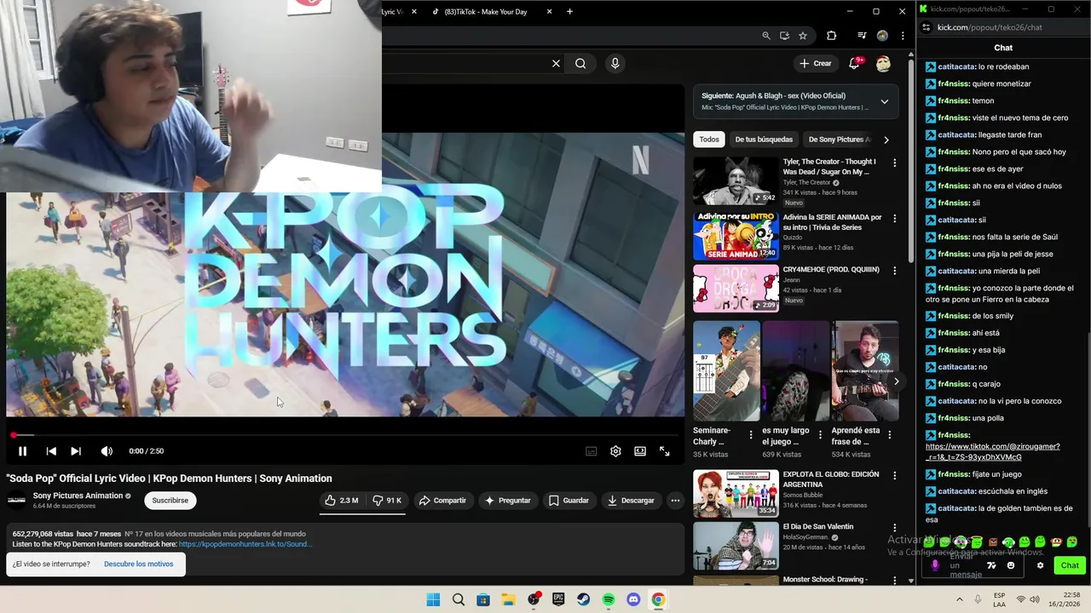Image resolution: width=1091 pixels, height=613 pixels.
Task: Open the YouTube account avatar menu
Action: (x=883, y=64)
